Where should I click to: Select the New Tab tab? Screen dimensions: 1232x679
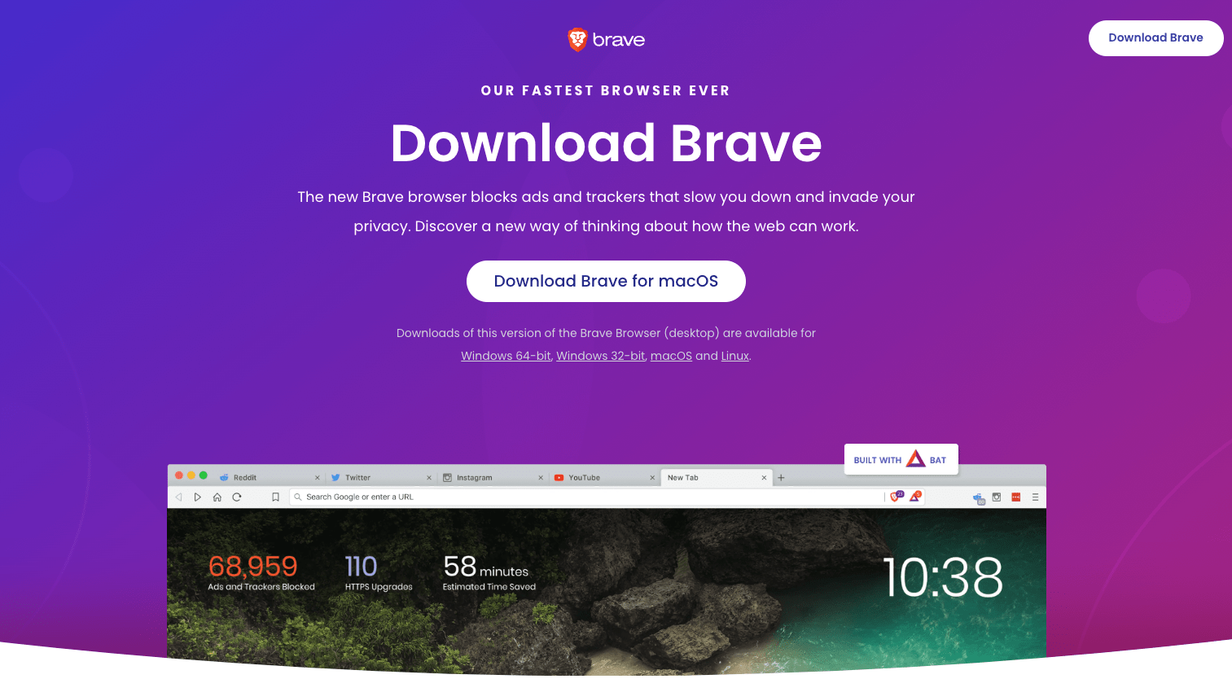click(x=715, y=477)
